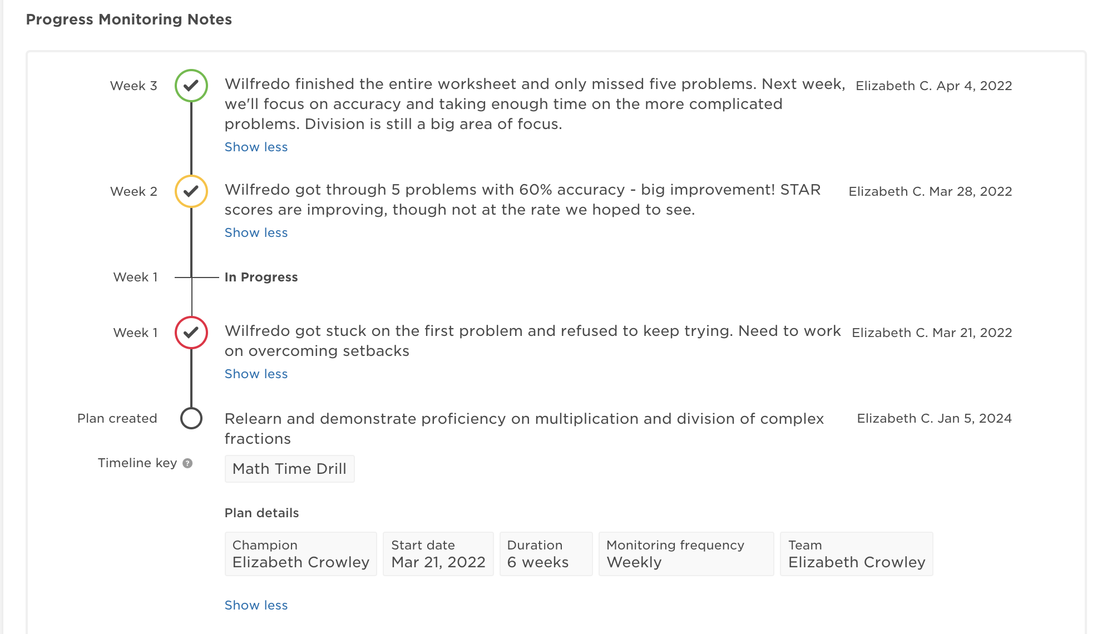Click the green Week 3 checkmark circle
This screenshot has width=1107, height=634.
tap(191, 86)
